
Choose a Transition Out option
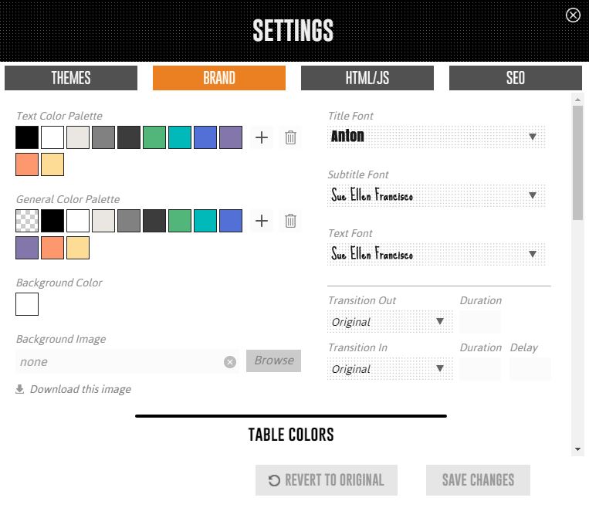coord(390,321)
